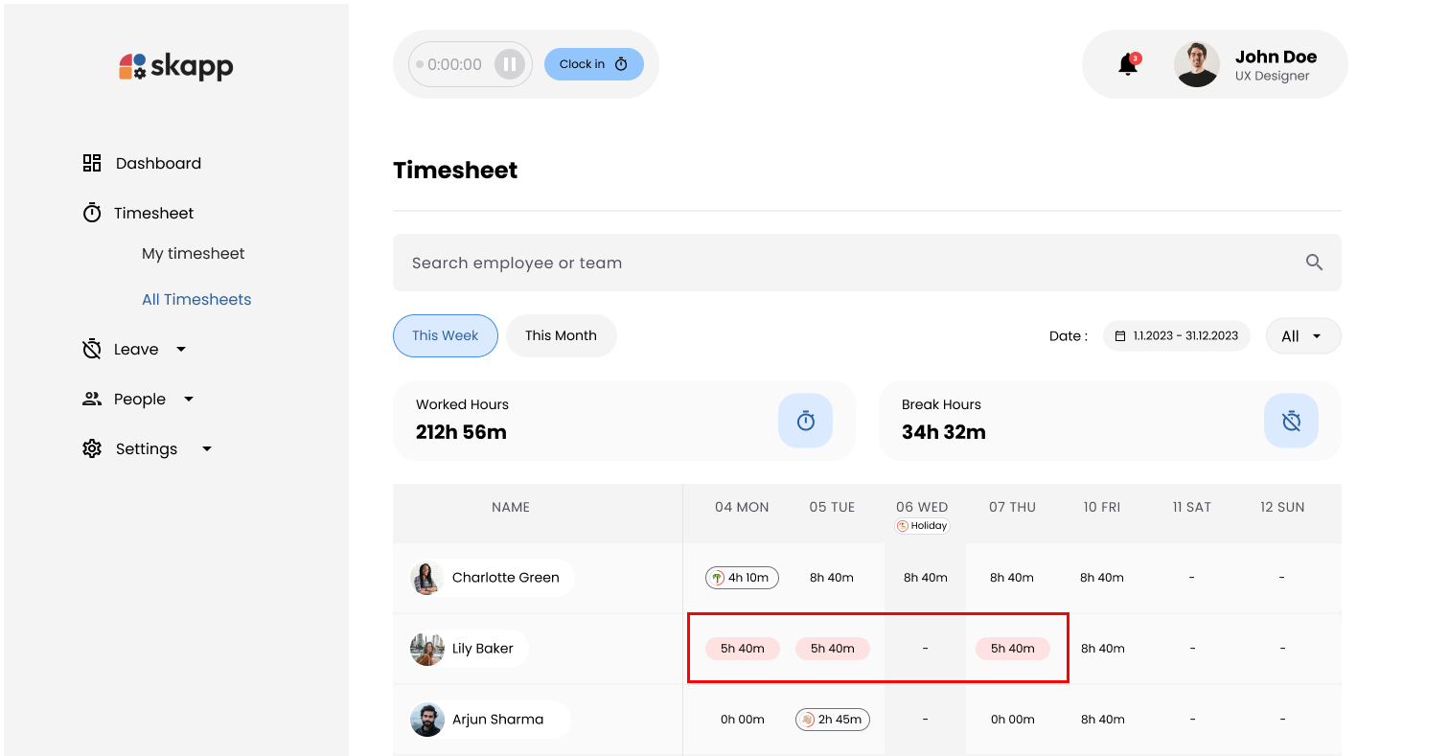
Task: Click the Settings gear icon
Action: tap(91, 448)
